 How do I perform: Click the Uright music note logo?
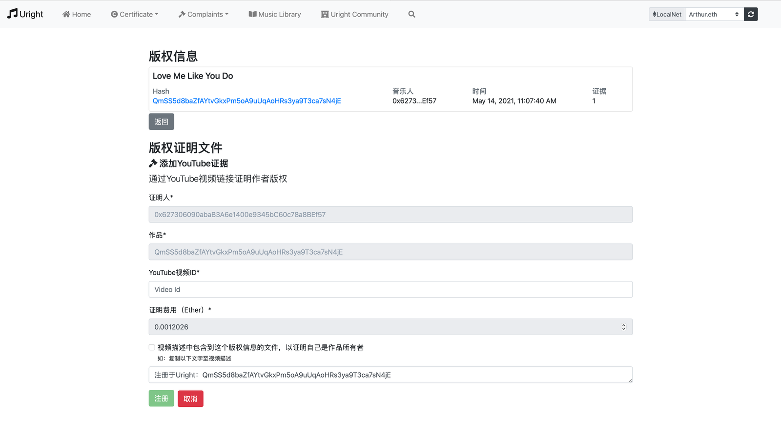point(25,14)
